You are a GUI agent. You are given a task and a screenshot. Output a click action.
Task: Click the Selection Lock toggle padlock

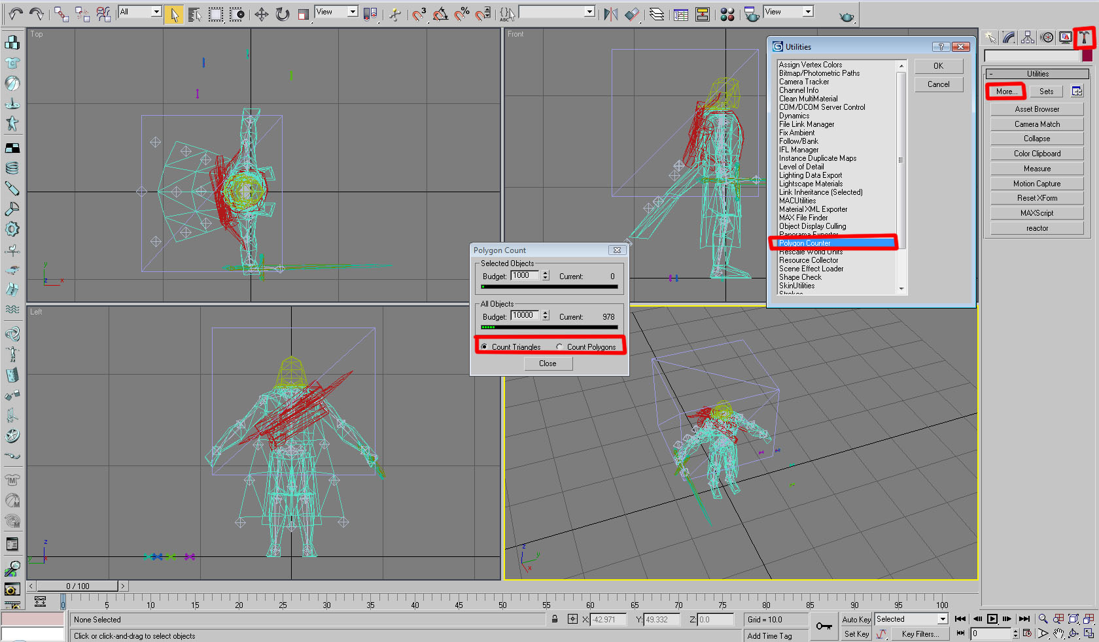555,619
